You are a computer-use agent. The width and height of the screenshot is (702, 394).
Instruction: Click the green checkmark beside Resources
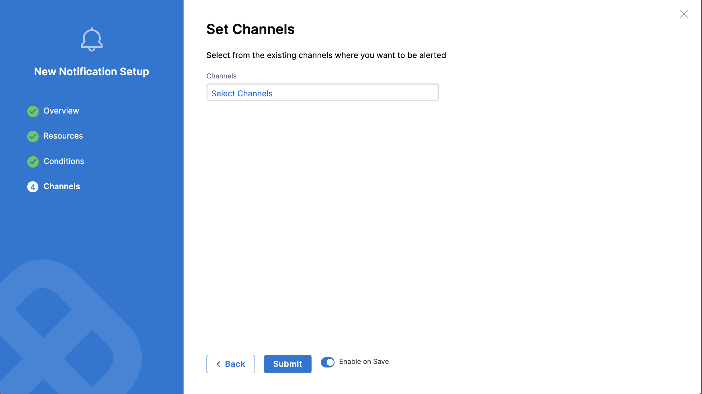coord(33,136)
